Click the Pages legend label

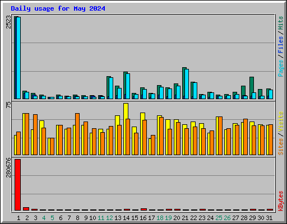tap(280, 68)
